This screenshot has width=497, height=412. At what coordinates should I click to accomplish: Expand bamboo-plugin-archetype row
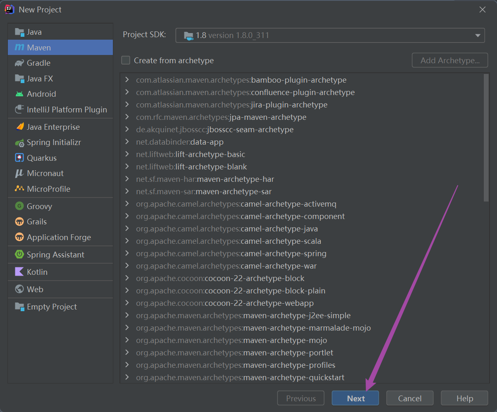pyautogui.click(x=127, y=80)
